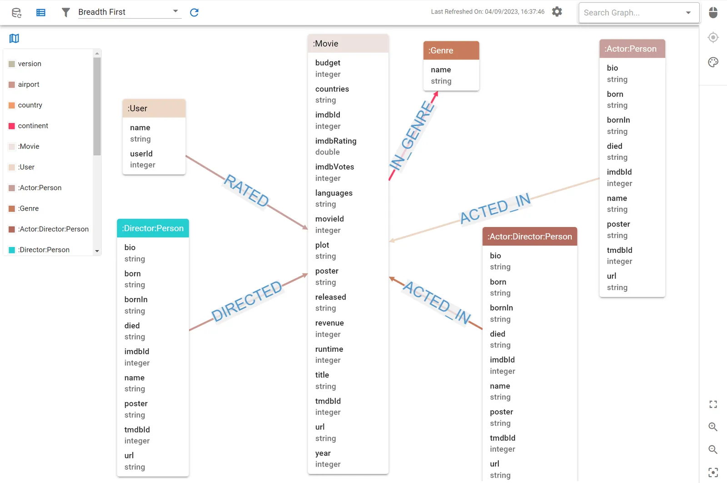Select :Director:Person in the legend list
Viewport: 727px width, 483px height.
[44, 250]
